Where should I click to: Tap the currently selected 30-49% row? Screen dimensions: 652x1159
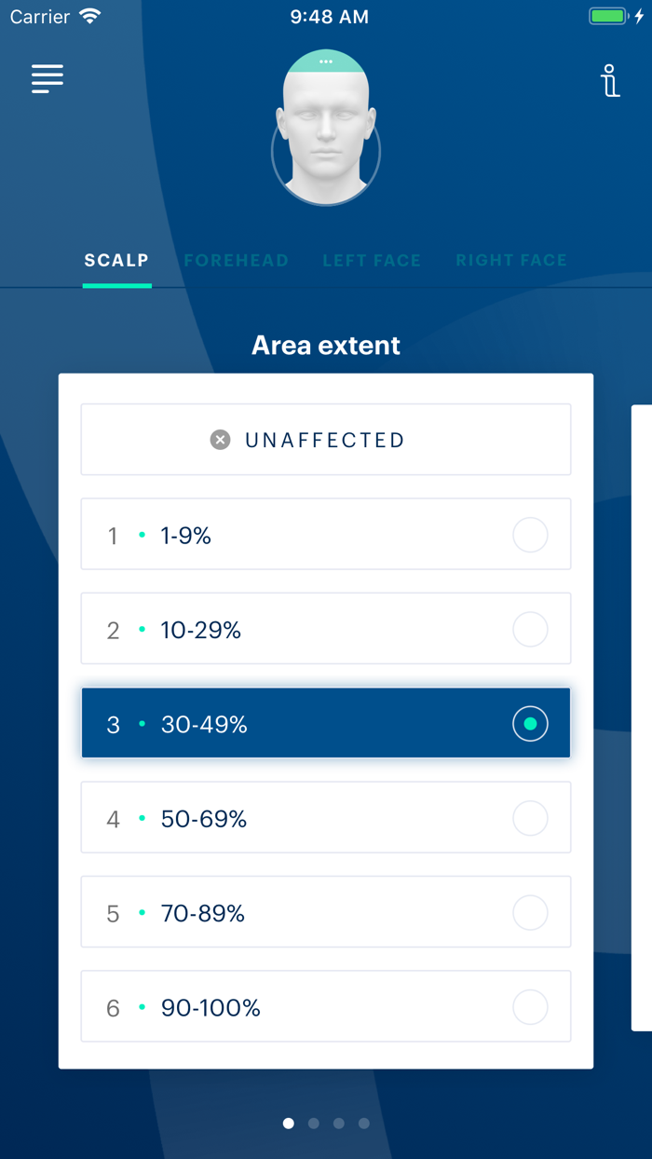coord(326,723)
